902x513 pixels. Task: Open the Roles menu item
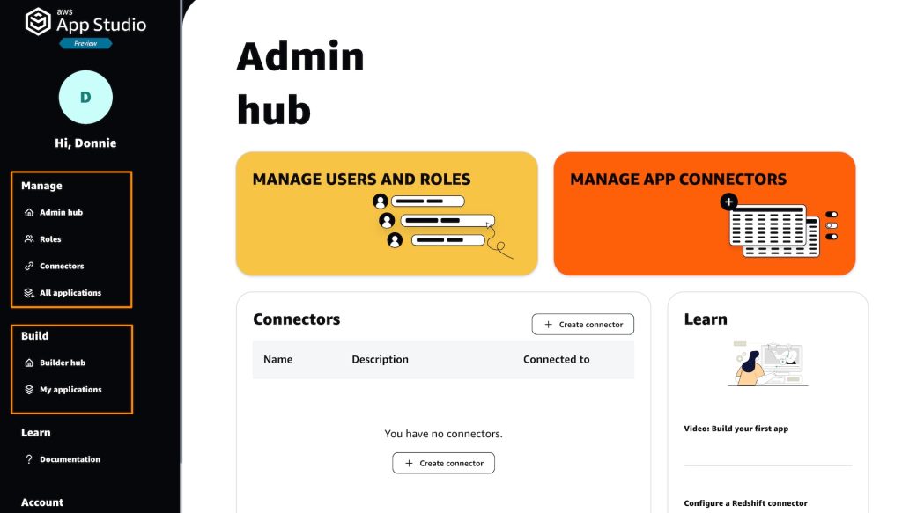50,239
